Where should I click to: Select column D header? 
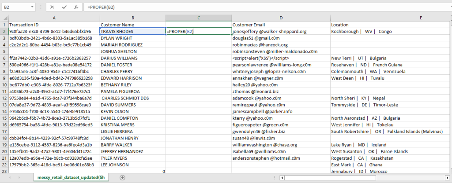click(x=281, y=18)
